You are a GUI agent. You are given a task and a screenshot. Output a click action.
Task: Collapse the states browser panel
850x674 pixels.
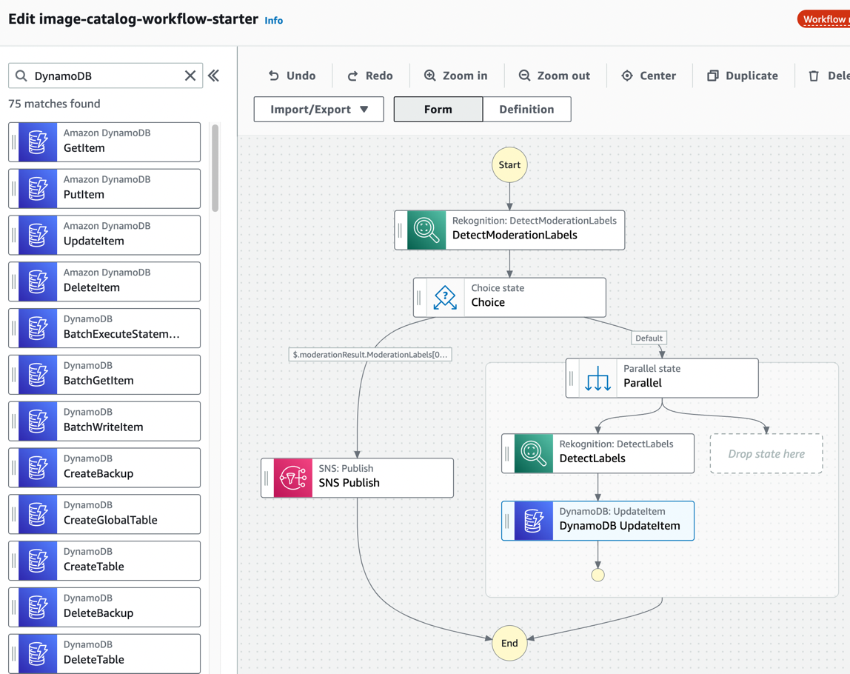coord(213,76)
